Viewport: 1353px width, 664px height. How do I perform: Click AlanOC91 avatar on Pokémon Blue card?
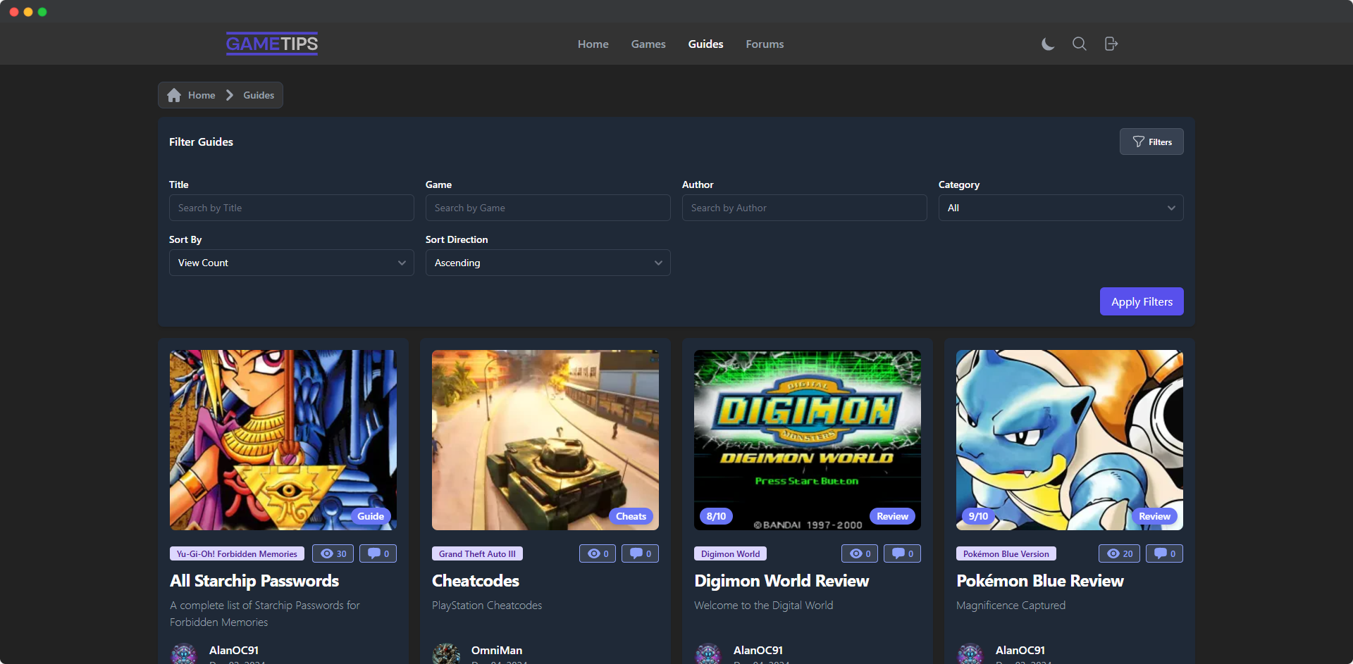pyautogui.click(x=970, y=654)
